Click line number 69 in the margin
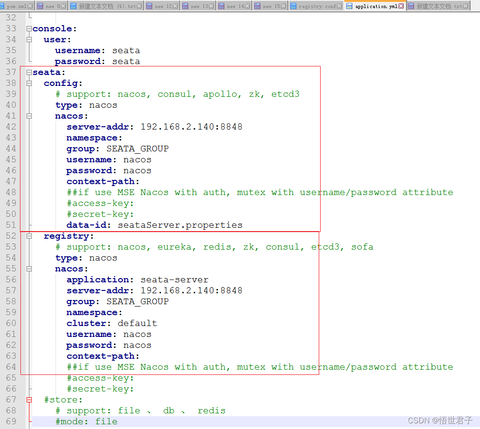Viewport: 480px width, 429px height. [11, 421]
